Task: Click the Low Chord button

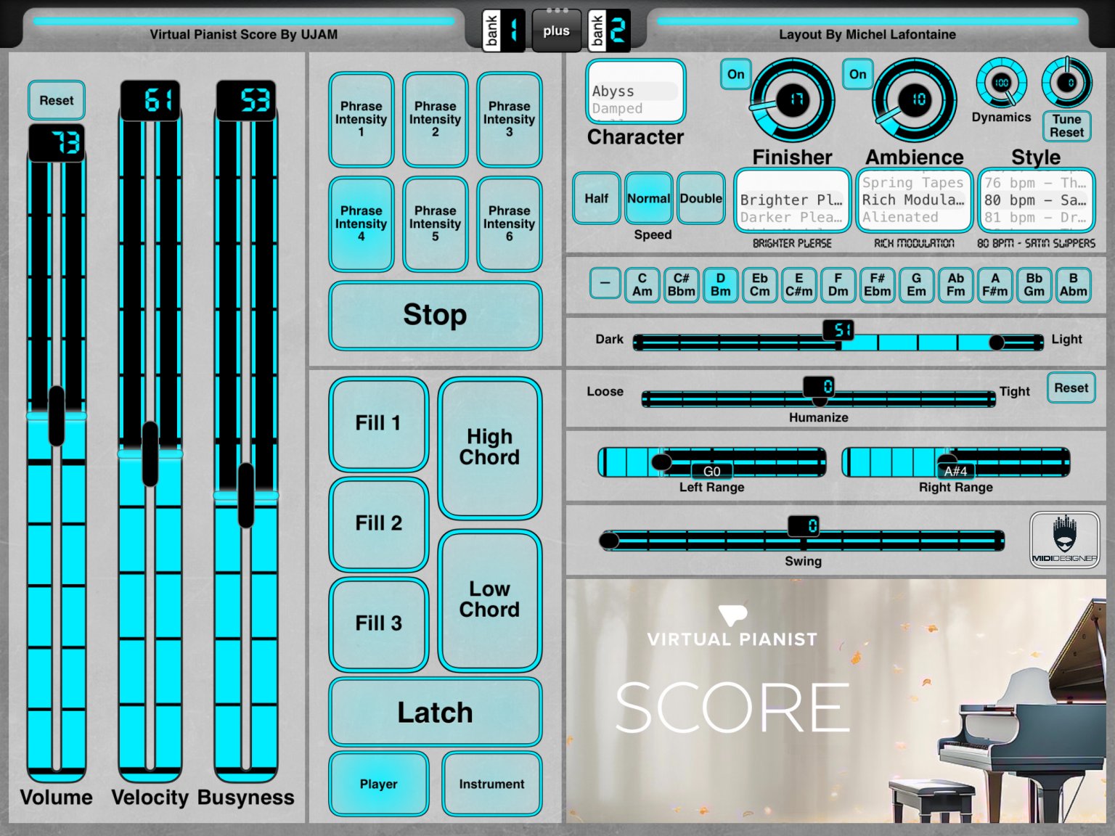Action: (x=490, y=599)
